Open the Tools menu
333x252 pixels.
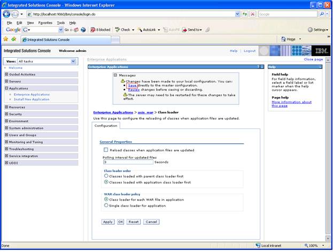pyautogui.click(x=61, y=23)
